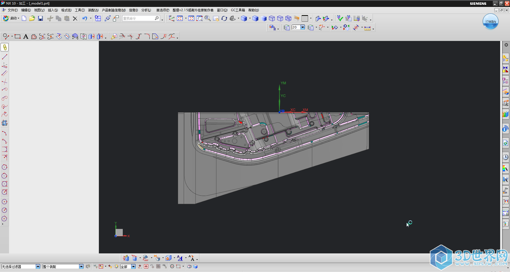510x272 pixels.
Task: Click the XM axis label in viewport
Action: click(x=305, y=110)
